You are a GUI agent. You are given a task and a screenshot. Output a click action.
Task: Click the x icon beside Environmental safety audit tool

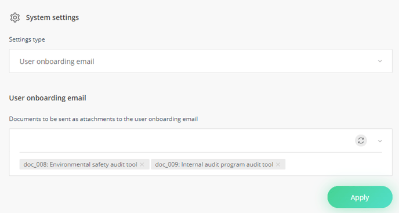pyautogui.click(x=142, y=165)
